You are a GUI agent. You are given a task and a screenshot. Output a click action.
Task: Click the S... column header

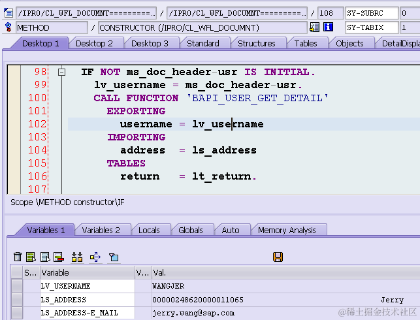pos(31,272)
